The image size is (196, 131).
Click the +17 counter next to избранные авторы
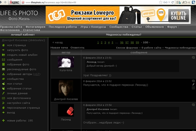[36, 74]
